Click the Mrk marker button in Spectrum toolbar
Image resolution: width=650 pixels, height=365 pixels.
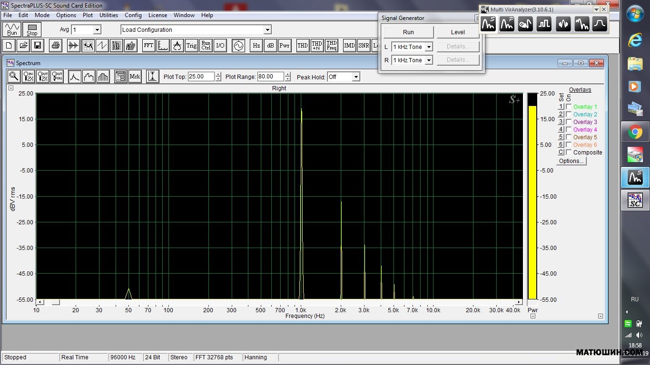[135, 77]
